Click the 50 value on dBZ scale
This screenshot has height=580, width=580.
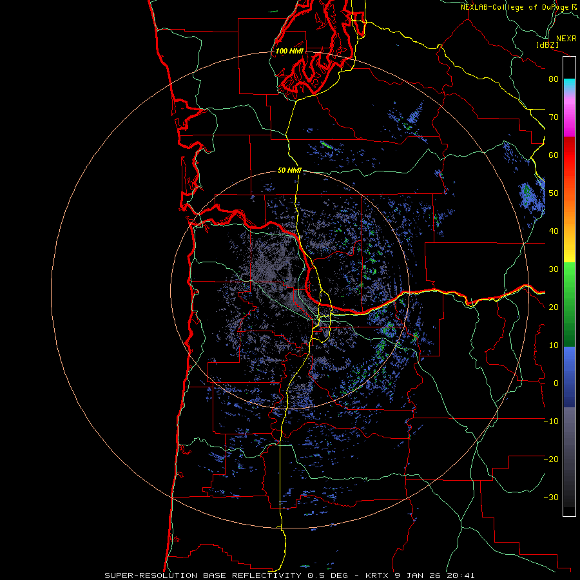(554, 193)
